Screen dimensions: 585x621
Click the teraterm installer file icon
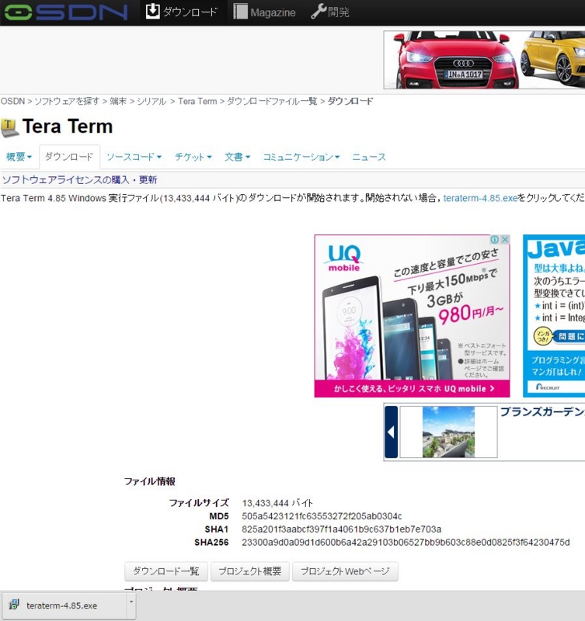click(x=14, y=605)
